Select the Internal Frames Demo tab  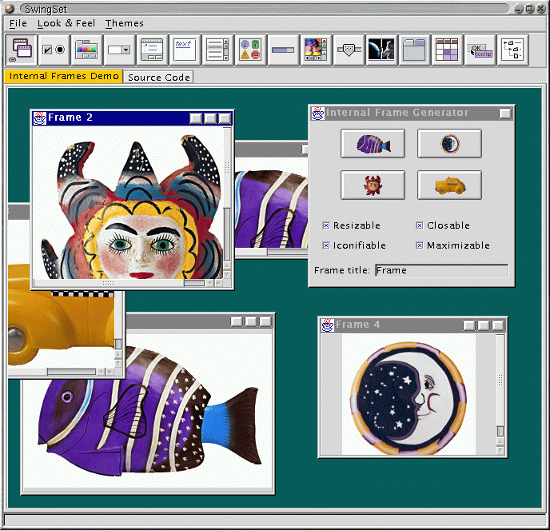coord(63,76)
